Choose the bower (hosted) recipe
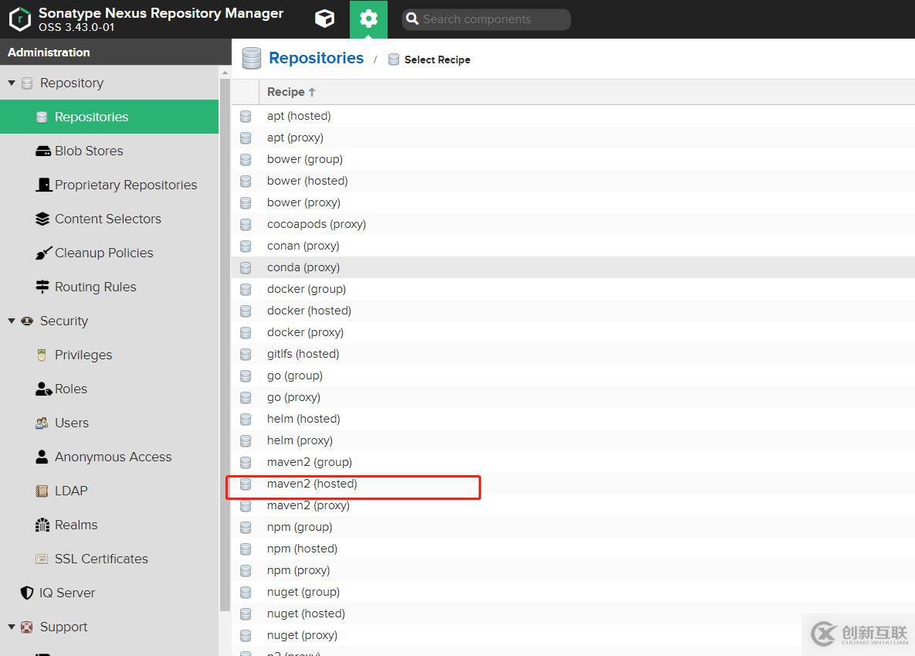The height and width of the screenshot is (656, 915). [573, 181]
